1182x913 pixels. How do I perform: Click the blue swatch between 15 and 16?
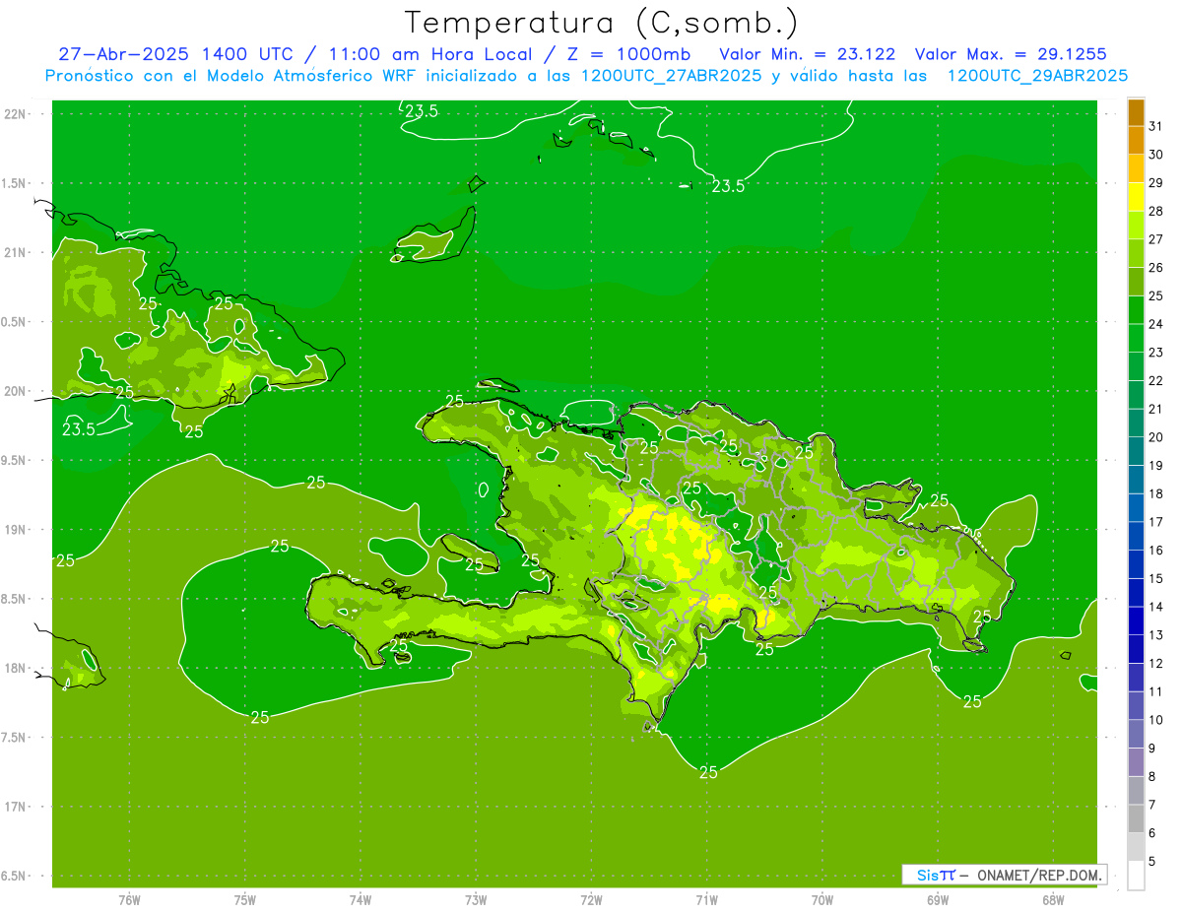[1136, 563]
